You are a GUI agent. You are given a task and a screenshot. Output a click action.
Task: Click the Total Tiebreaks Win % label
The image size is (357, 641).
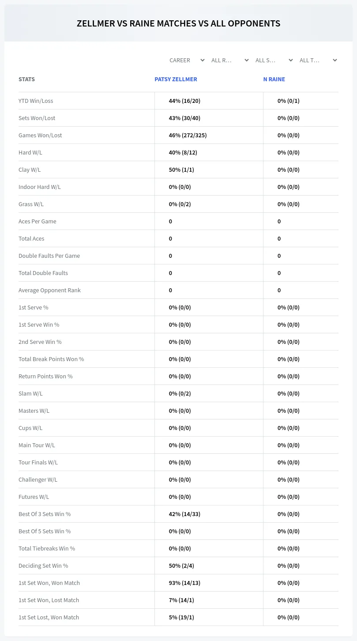point(47,548)
